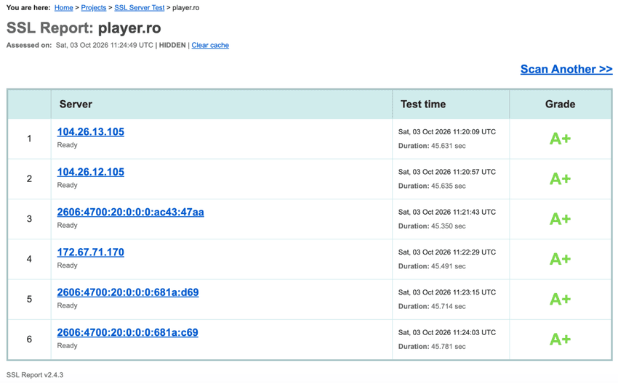
Task: Click test time 11:20:57 UTC
Action: (x=447, y=172)
